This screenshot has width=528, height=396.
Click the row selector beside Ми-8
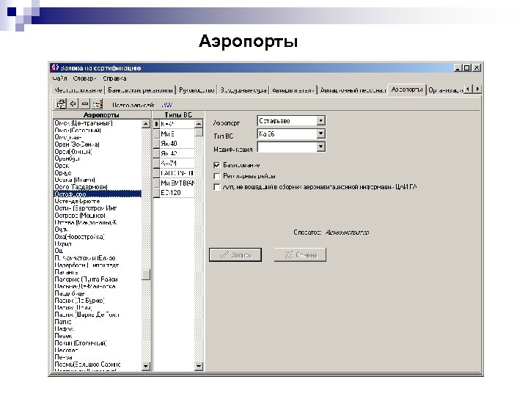[x=157, y=133]
